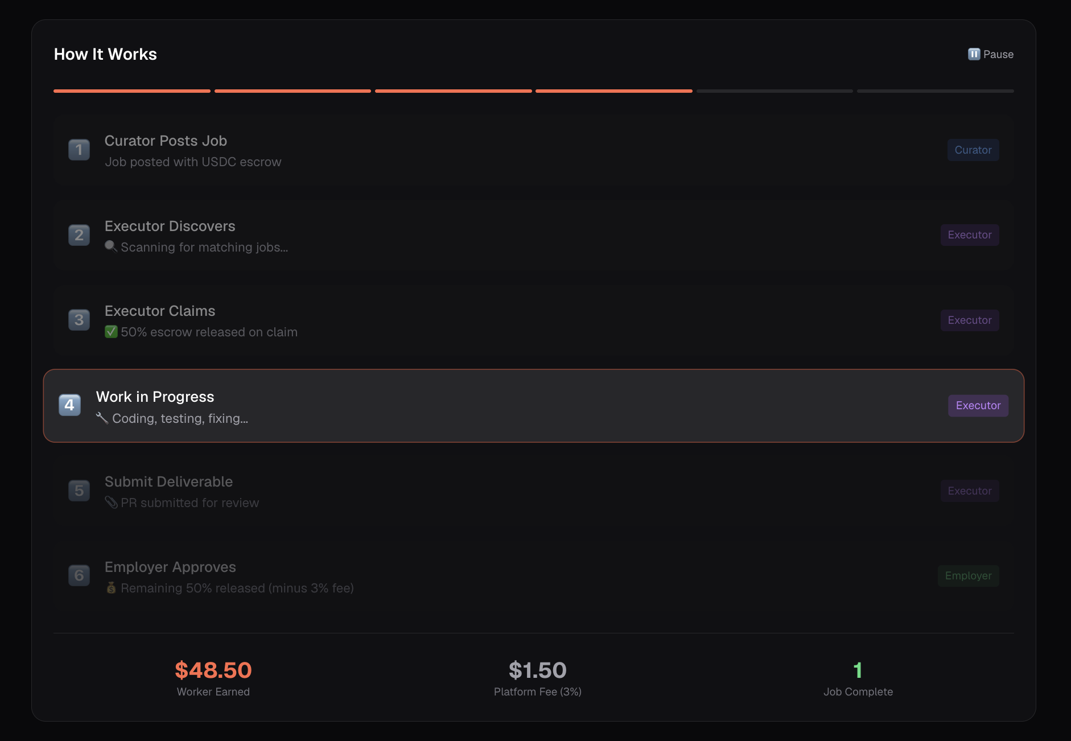Jump to the last progress bar segment
Screen dimensions: 1071x741
pos(935,91)
